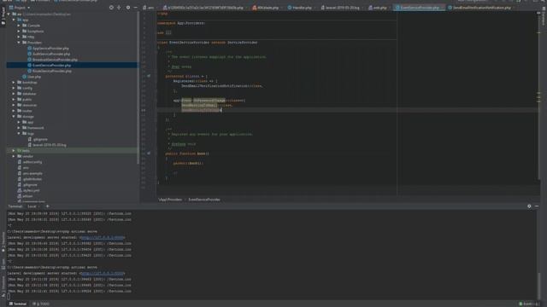Select the .styleci.yml file

(x=31, y=190)
